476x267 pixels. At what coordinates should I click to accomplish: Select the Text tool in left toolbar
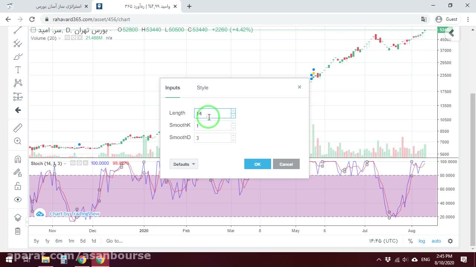(x=17, y=70)
